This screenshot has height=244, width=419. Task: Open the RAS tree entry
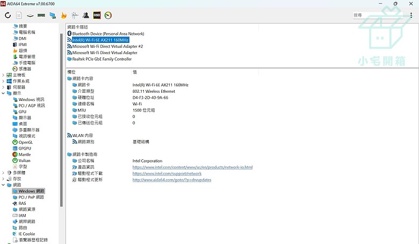tap(19, 203)
